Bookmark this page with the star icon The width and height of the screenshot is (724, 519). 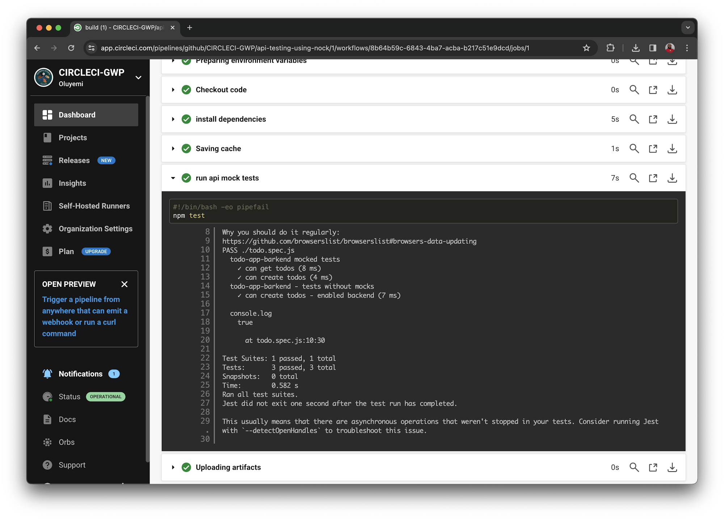point(586,48)
